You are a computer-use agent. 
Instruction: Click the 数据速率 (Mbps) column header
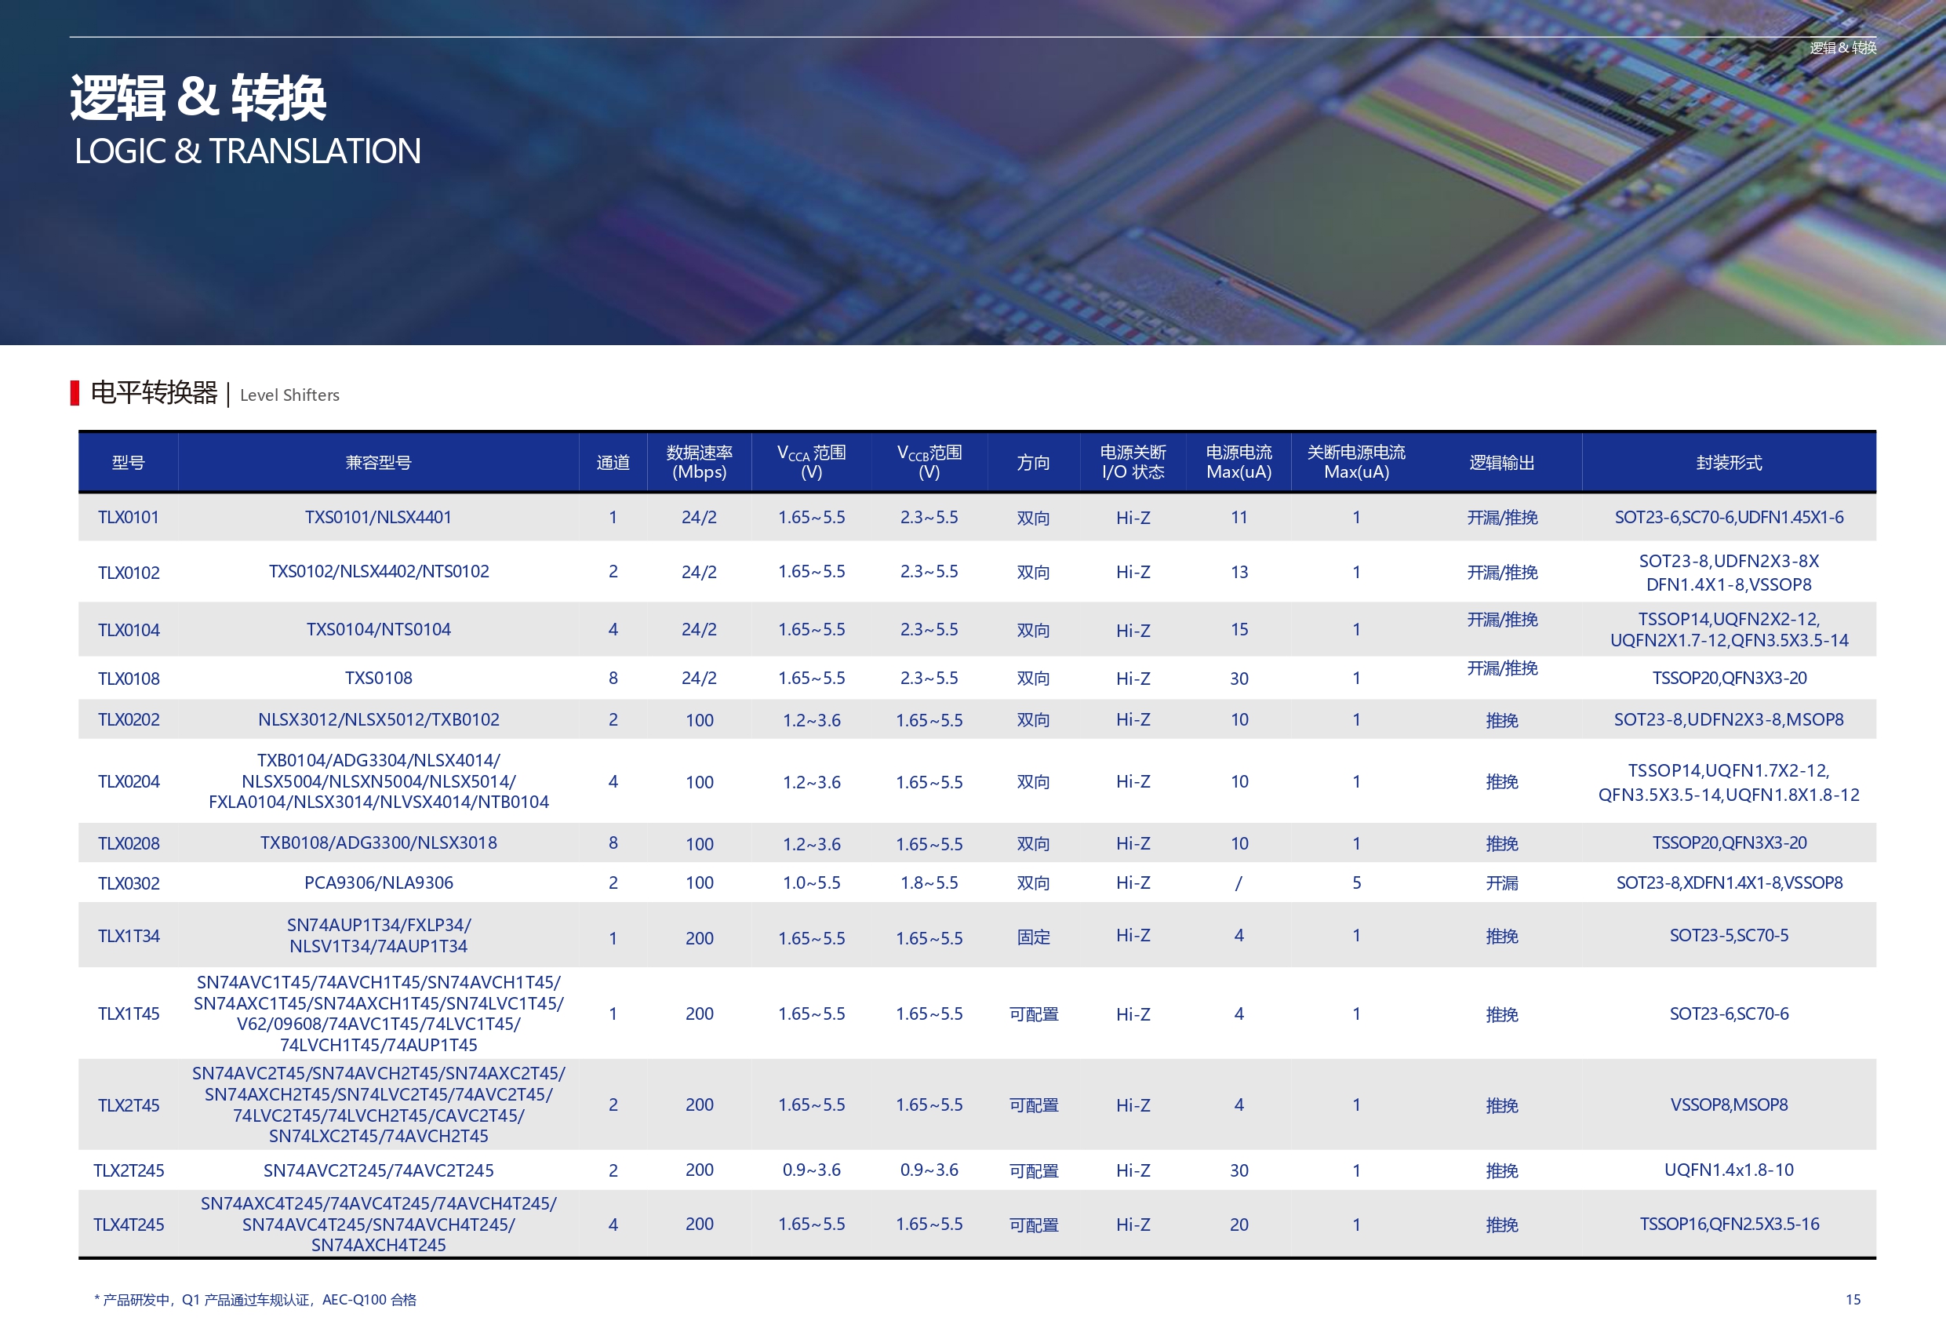coord(698,462)
